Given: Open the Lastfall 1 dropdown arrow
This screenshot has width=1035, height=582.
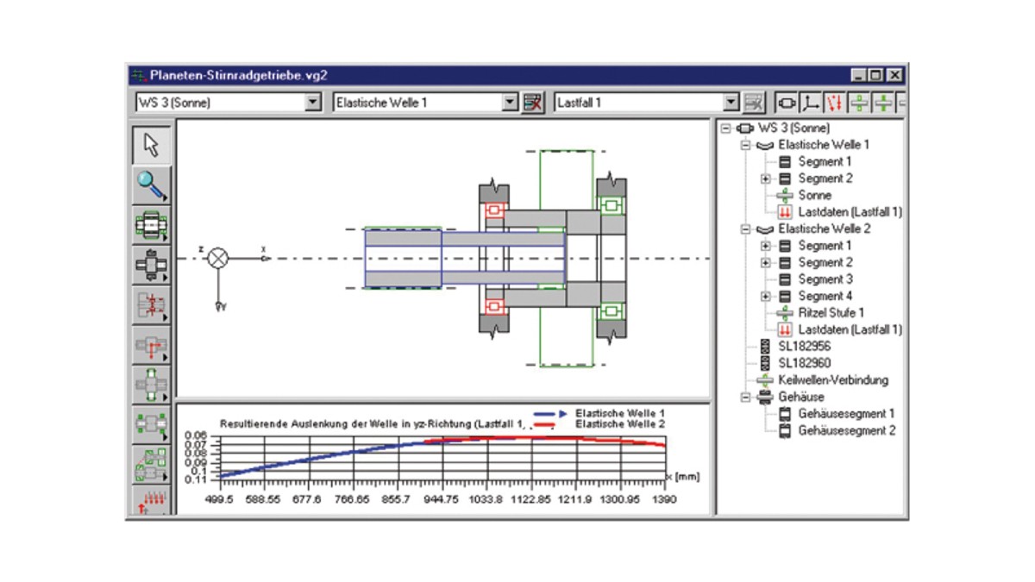Looking at the screenshot, I should [x=732, y=103].
